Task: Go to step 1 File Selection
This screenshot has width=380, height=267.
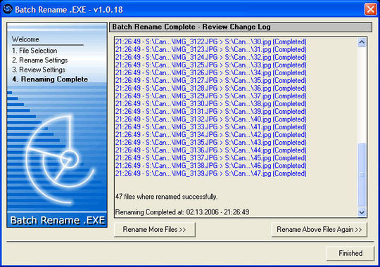Action: click(34, 51)
